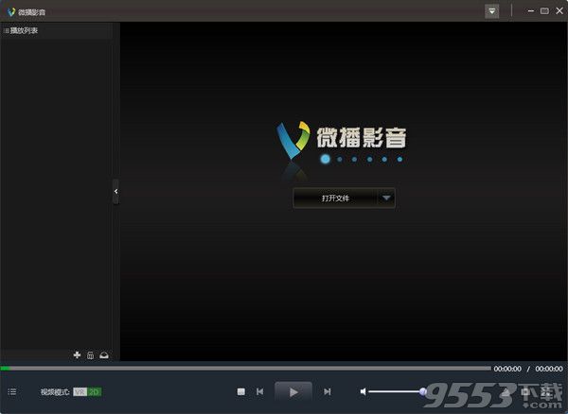This screenshot has width=568, height=414.
Task: Add a file to playlist with plus icon
Action: [x=77, y=355]
